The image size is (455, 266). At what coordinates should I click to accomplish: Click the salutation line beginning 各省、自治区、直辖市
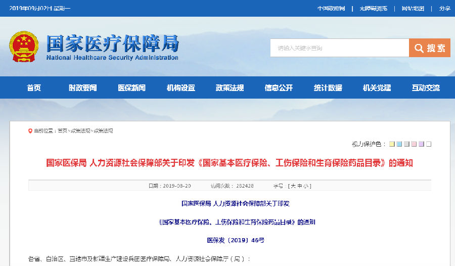pyautogui.click(x=140, y=259)
